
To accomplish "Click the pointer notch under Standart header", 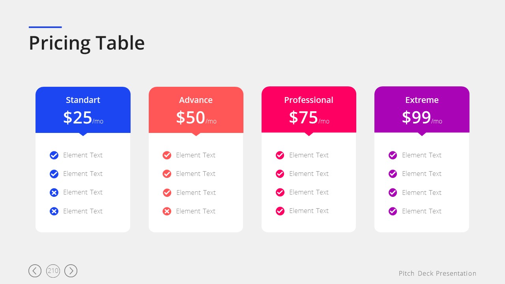I will pos(83,134).
